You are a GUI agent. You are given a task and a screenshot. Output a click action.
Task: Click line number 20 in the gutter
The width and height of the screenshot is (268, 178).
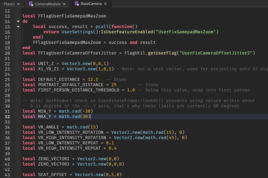pyautogui.click(x=8, y=53)
